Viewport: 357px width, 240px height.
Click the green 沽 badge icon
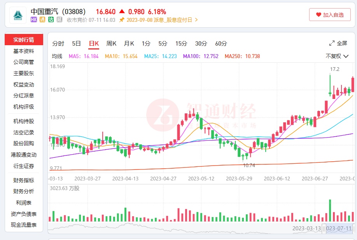pos(51,20)
